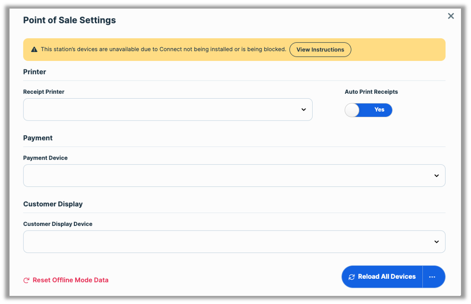471x304 pixels.
Task: Click the Reset Offline Mode Data link
Action: tap(71, 280)
